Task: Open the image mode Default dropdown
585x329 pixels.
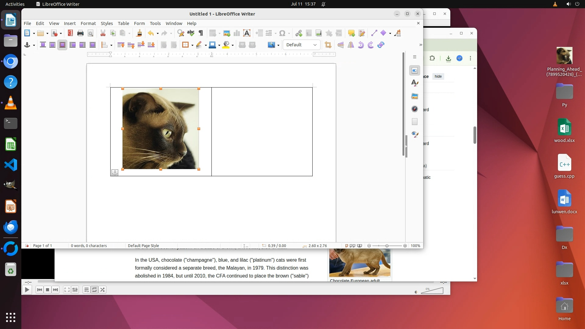Action: tap(301, 45)
